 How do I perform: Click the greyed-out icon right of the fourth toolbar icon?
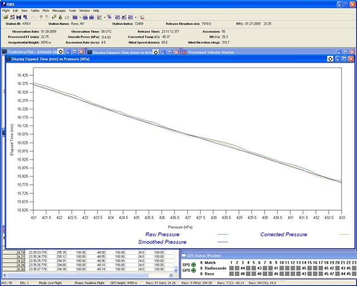pyautogui.click(x=33, y=17)
